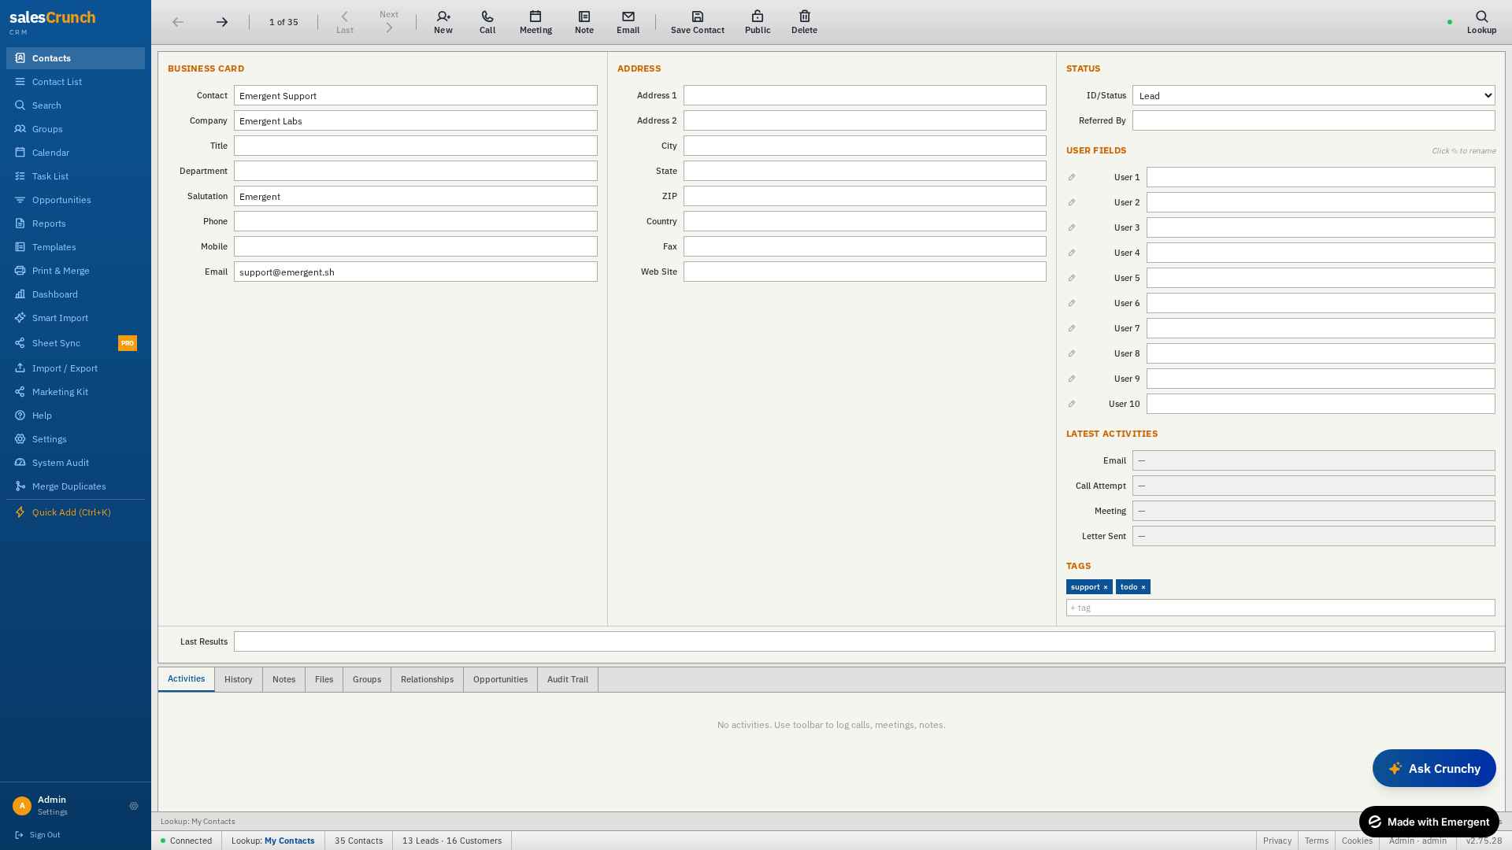
Task: Click the Ask Crunchy button
Action: [1434, 768]
